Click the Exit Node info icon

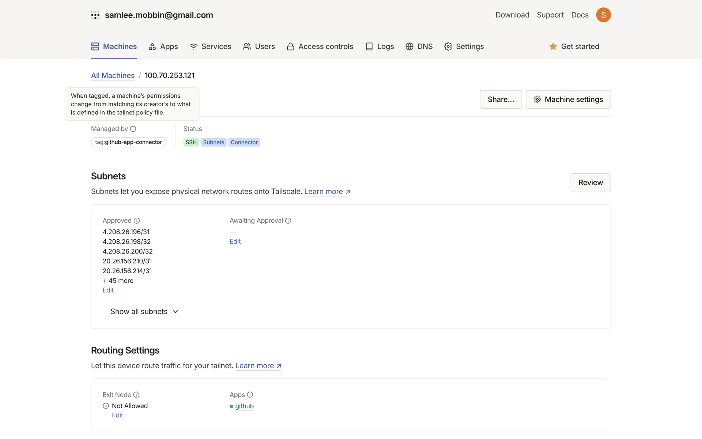point(136,395)
